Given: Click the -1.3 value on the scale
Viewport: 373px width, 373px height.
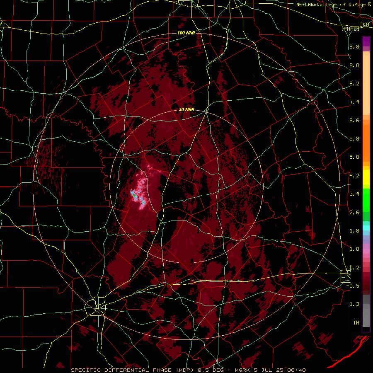Looking at the screenshot, I should click(353, 304).
